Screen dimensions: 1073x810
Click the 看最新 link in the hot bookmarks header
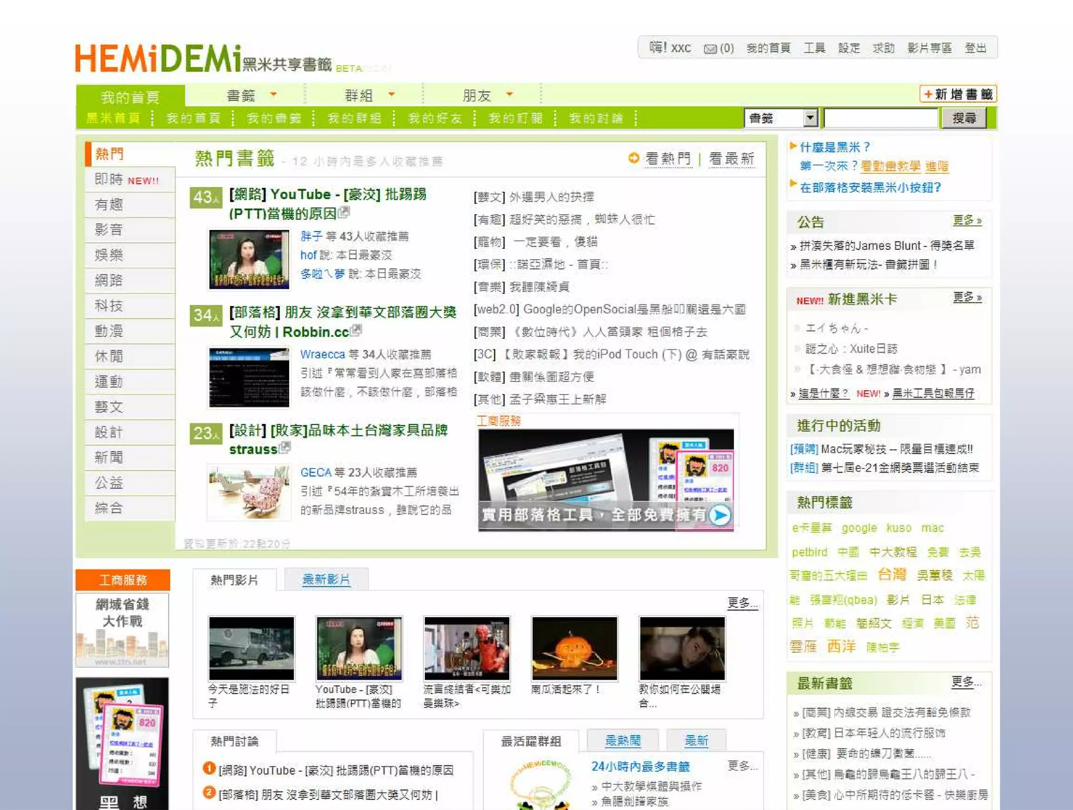[731, 158]
